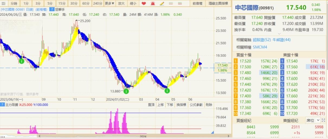Click the 25.200 high price label
Image resolution: width=328 pixels, height=139 pixels.
[85, 20]
